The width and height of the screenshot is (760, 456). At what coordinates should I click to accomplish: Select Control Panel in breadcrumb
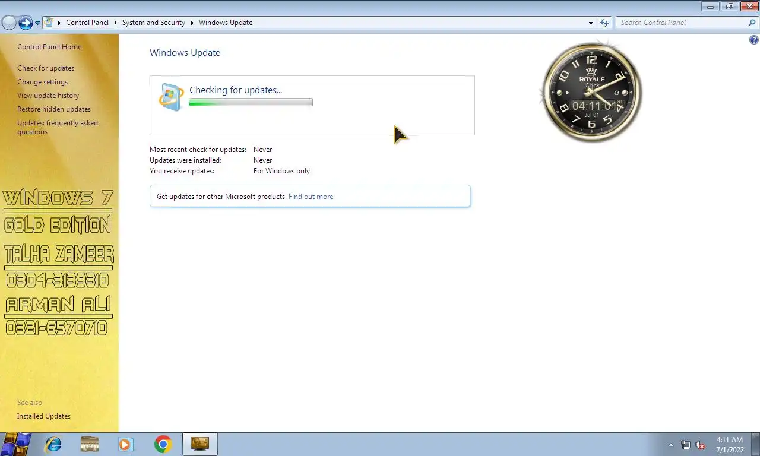tap(87, 23)
